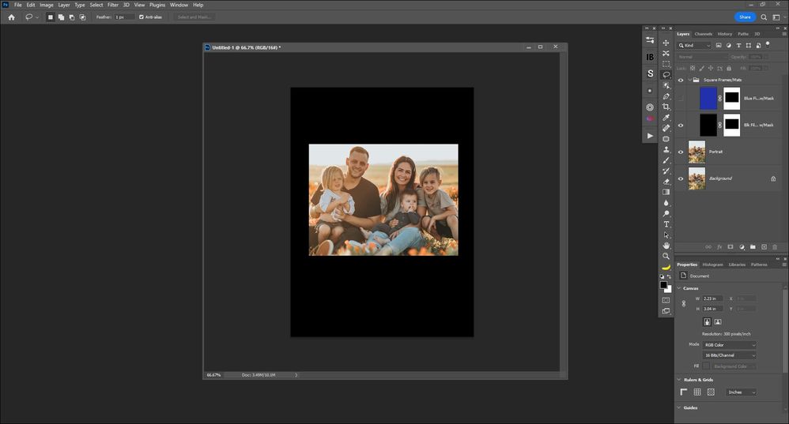
Task: Select the Horizontal Type tool
Action: pyautogui.click(x=666, y=224)
